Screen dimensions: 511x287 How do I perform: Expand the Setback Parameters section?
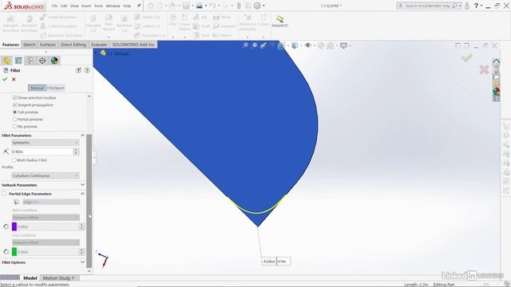(x=82, y=185)
